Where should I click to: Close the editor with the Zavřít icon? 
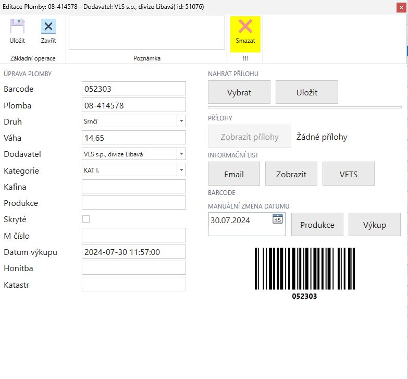[48, 31]
